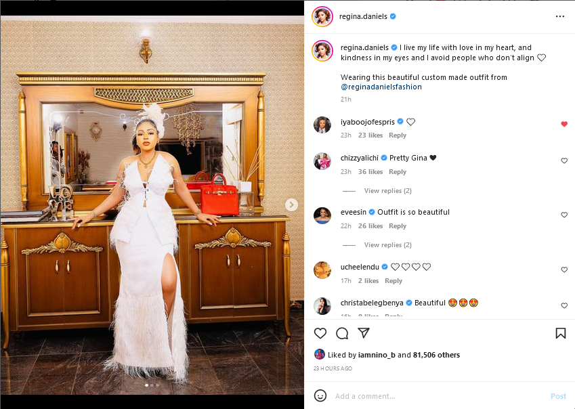Share post via paper plane icon
This screenshot has width=575, height=409.
(x=364, y=332)
